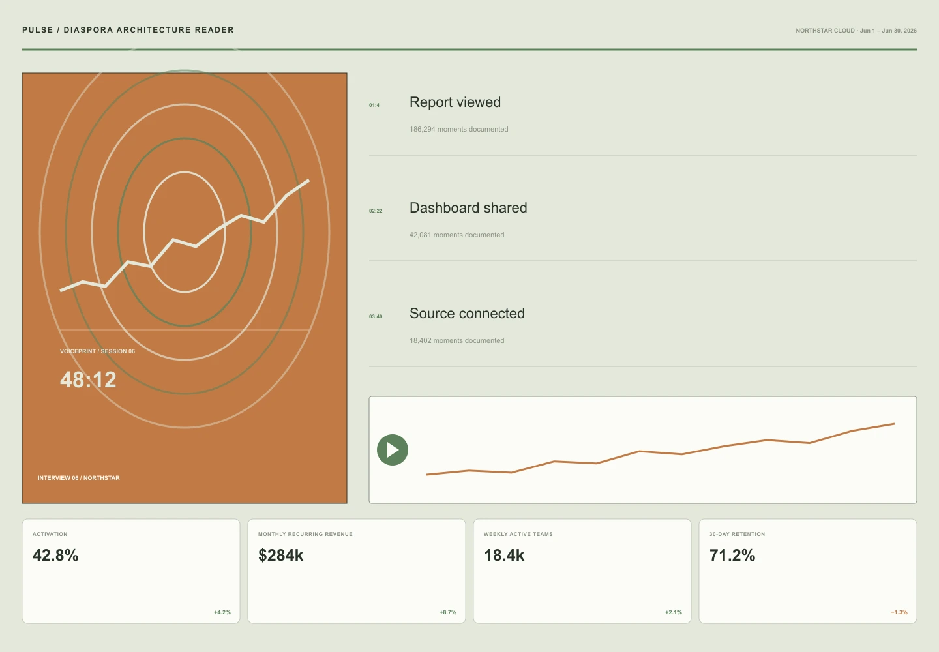The width and height of the screenshot is (939, 652).
Task: Click the 71.2% retention value
Action: 732,556
